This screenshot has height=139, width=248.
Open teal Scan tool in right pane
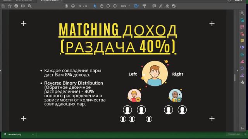242,54
